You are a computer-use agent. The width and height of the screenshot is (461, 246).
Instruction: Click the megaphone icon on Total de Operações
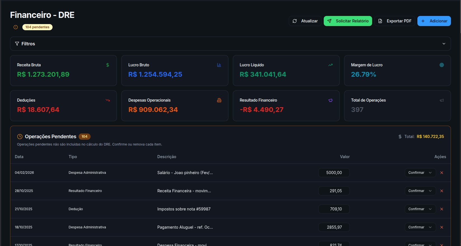click(x=442, y=100)
